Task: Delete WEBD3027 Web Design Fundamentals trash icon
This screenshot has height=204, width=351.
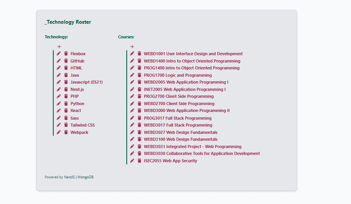Action: pyautogui.click(x=139, y=132)
